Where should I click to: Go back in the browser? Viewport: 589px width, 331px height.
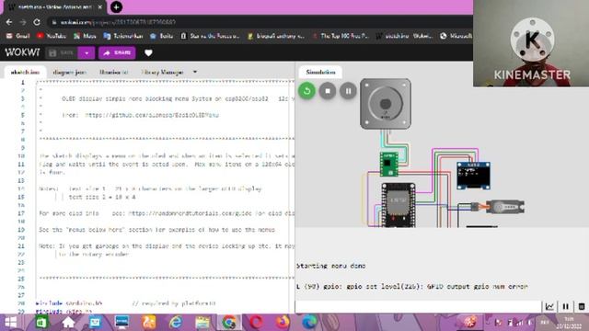coord(9,22)
